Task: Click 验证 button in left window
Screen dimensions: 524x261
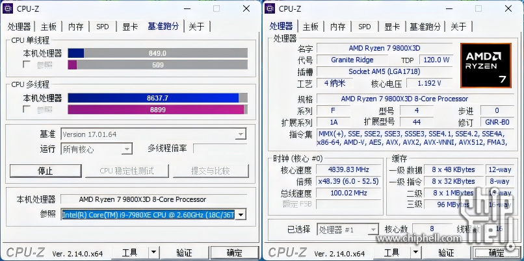Action: click(184, 253)
